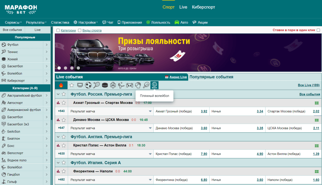Filter live events by table tennis icon

point(146,85)
